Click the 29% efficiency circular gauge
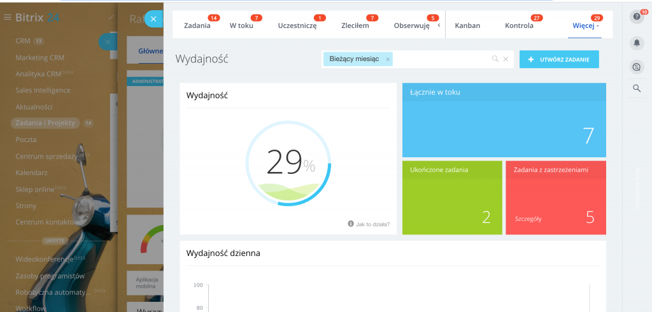Viewport: 652px width, 312px height. pyautogui.click(x=288, y=163)
